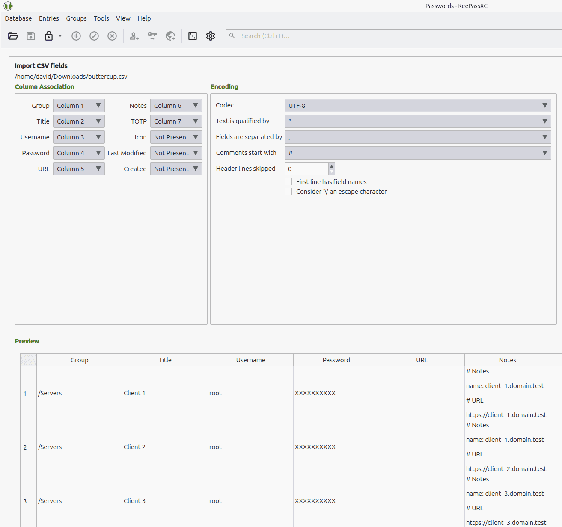This screenshot has height=527, width=562.
Task: Click the Group preview column header
Action: (x=80, y=360)
